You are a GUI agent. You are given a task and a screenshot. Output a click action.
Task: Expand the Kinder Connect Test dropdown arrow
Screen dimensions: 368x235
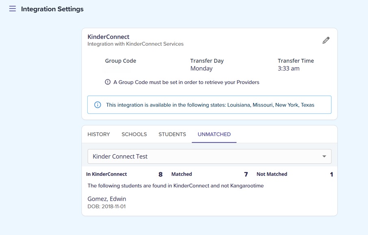[x=324, y=156]
